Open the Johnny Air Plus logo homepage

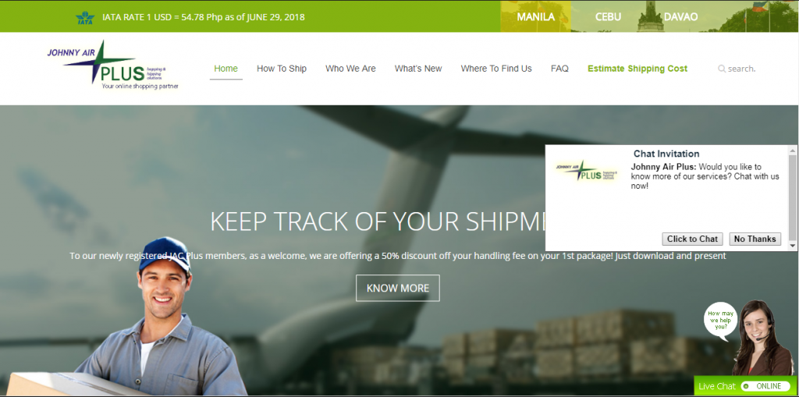pyautogui.click(x=113, y=65)
